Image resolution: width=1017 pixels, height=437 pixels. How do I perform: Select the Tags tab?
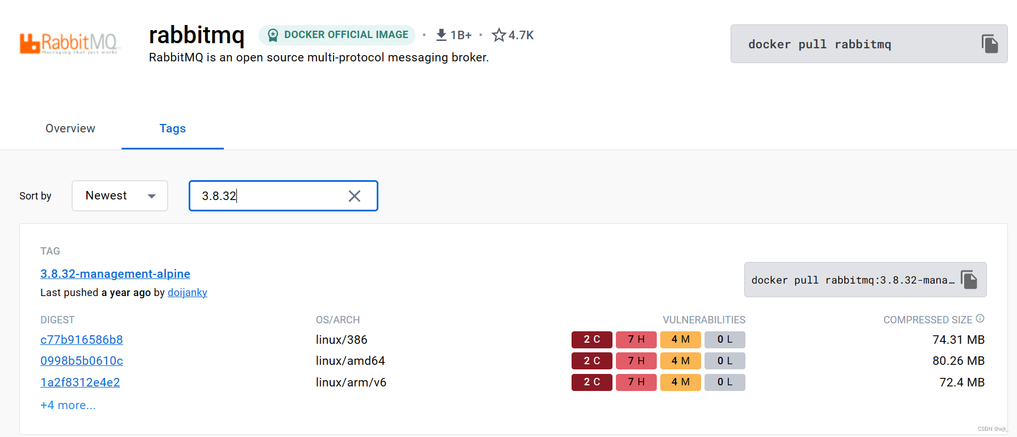(x=173, y=128)
